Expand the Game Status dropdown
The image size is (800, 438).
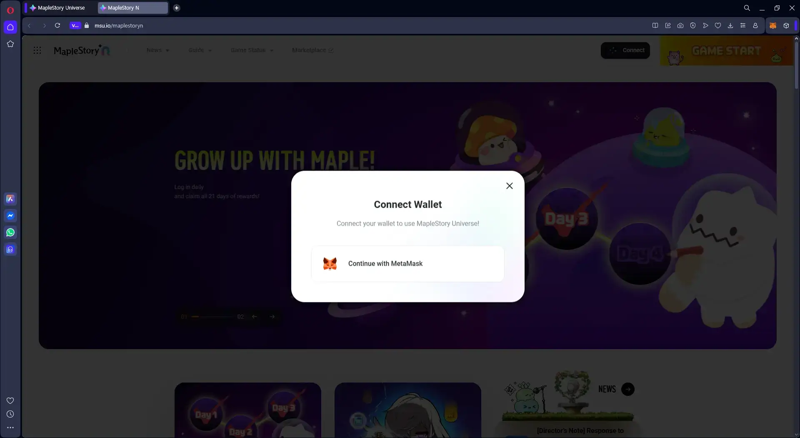[252, 50]
